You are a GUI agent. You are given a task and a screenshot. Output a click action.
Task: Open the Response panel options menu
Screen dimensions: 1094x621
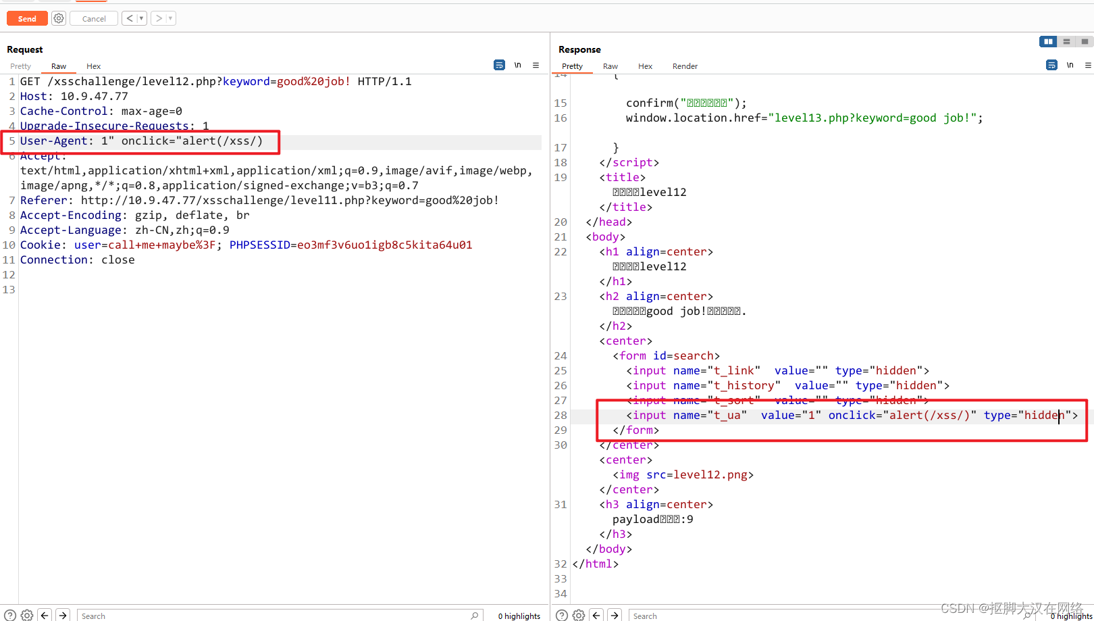pos(1088,66)
